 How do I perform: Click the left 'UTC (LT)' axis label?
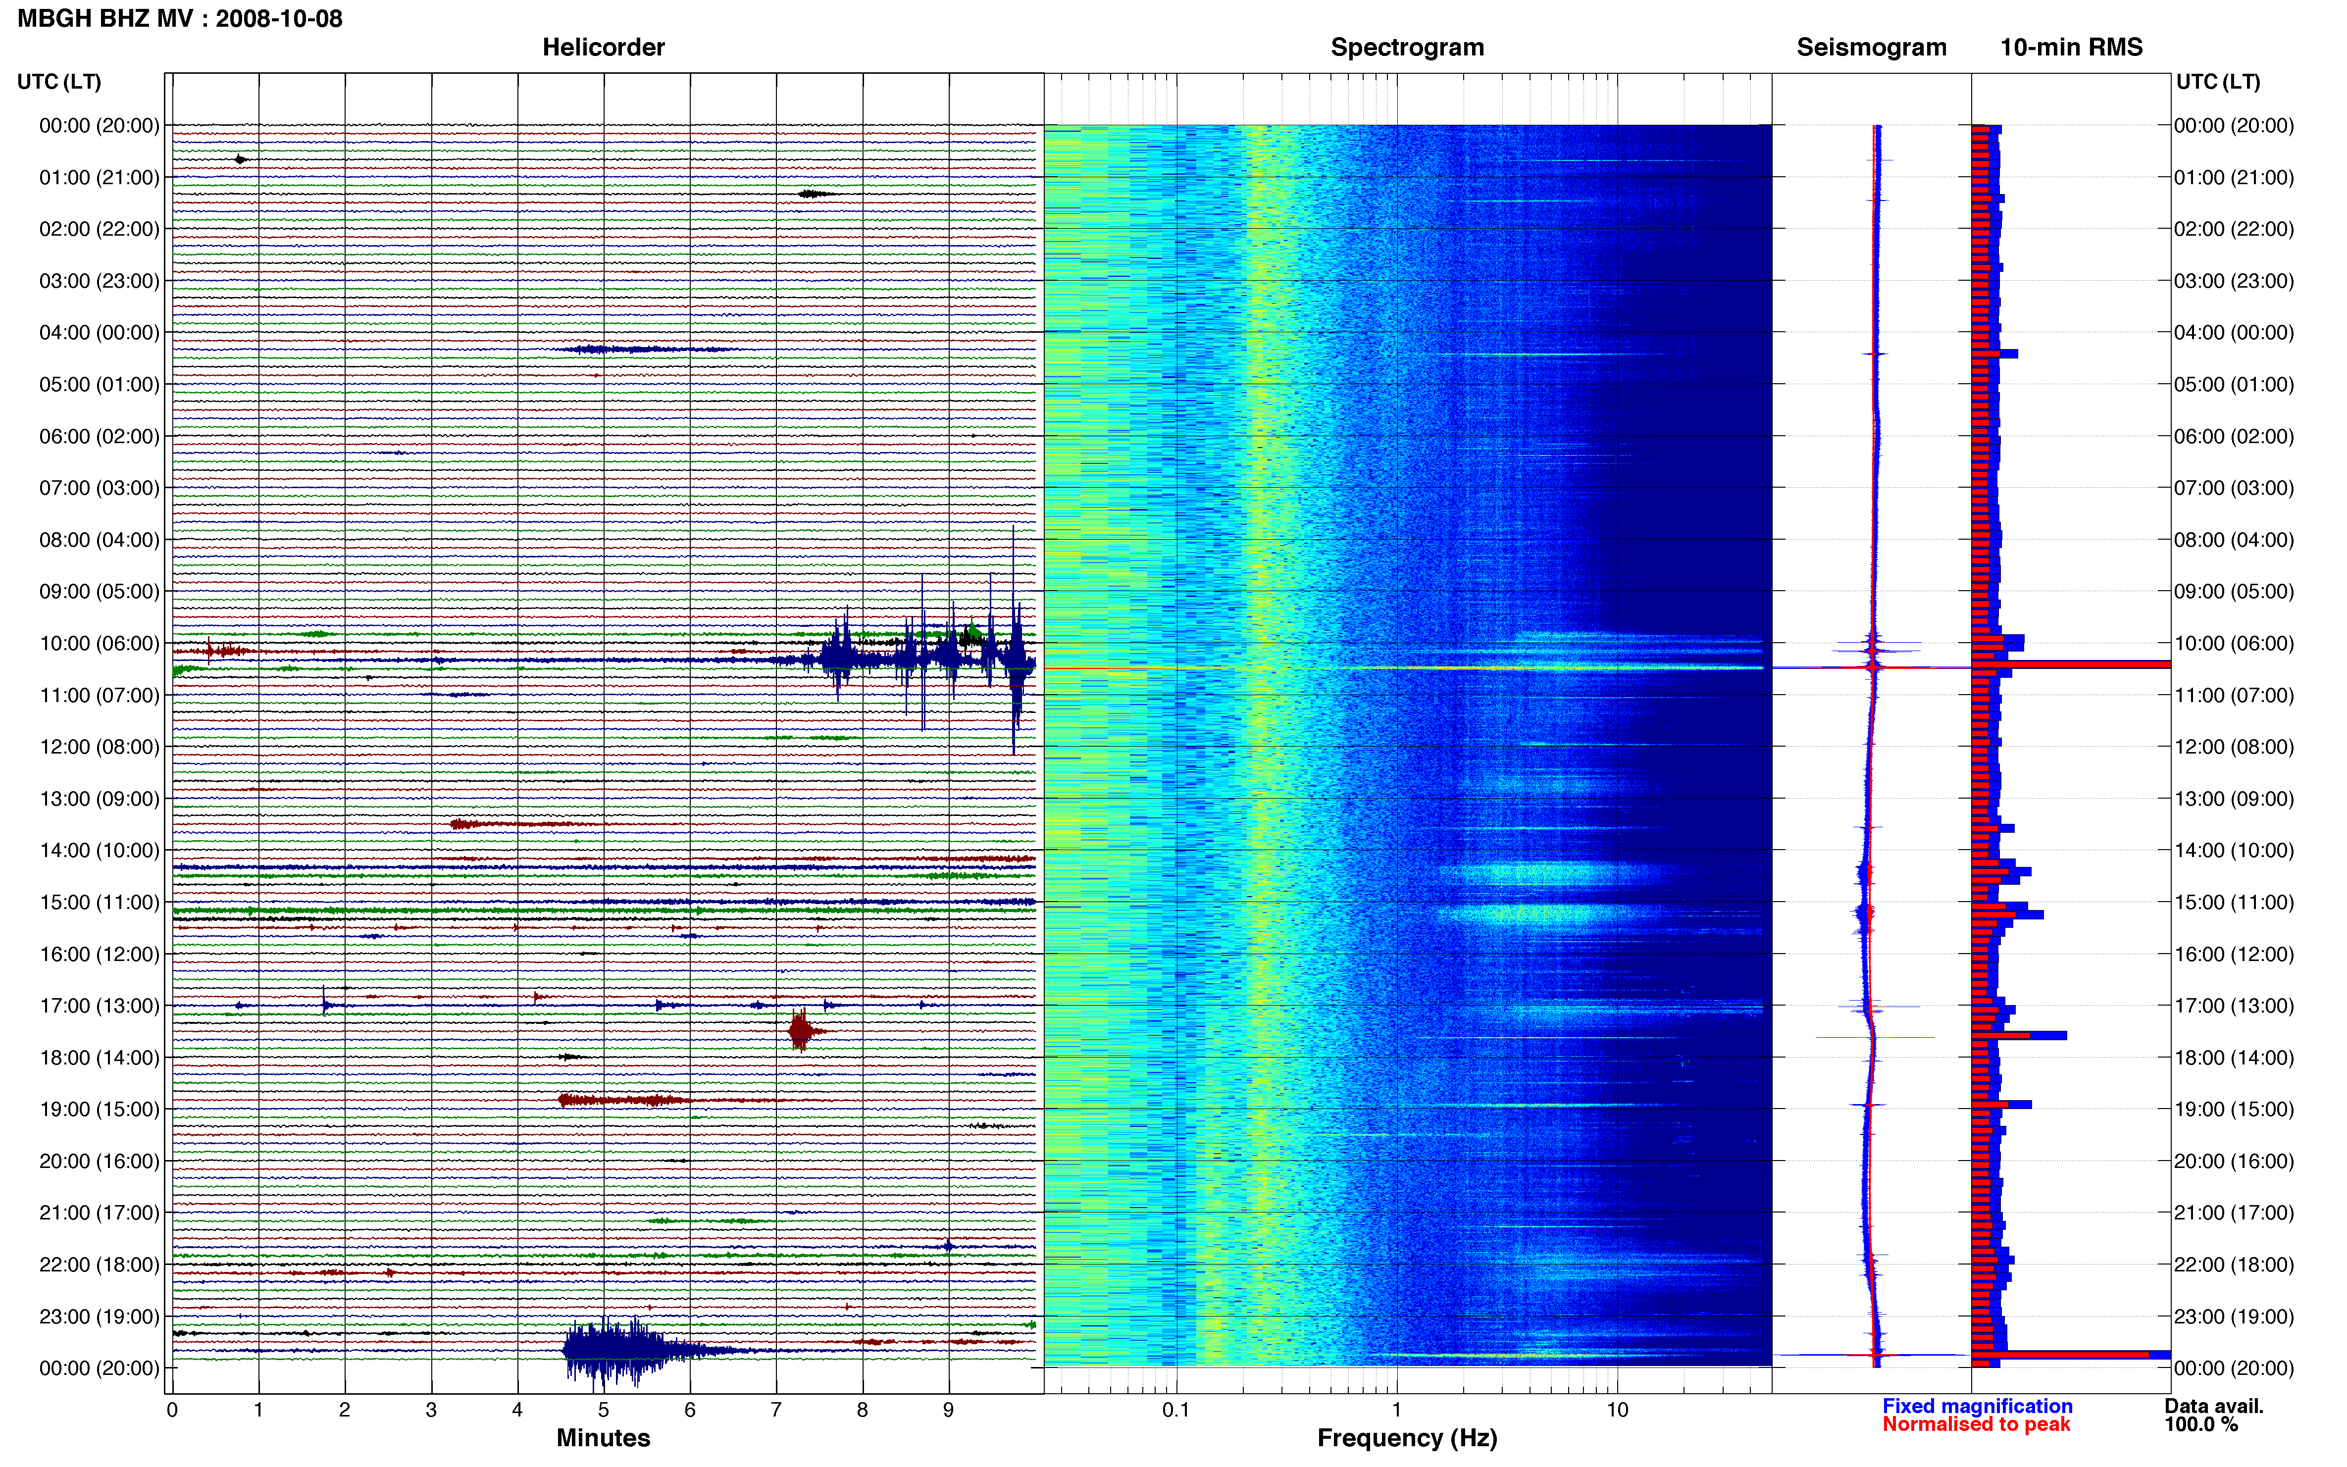(x=59, y=82)
